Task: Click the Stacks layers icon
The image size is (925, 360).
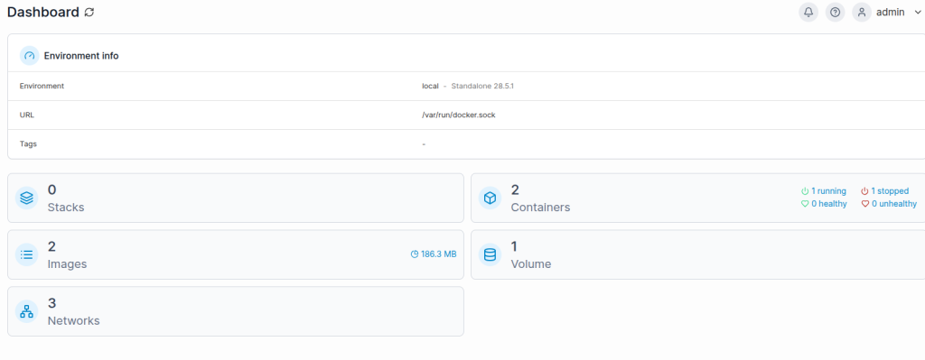Action: point(26,198)
